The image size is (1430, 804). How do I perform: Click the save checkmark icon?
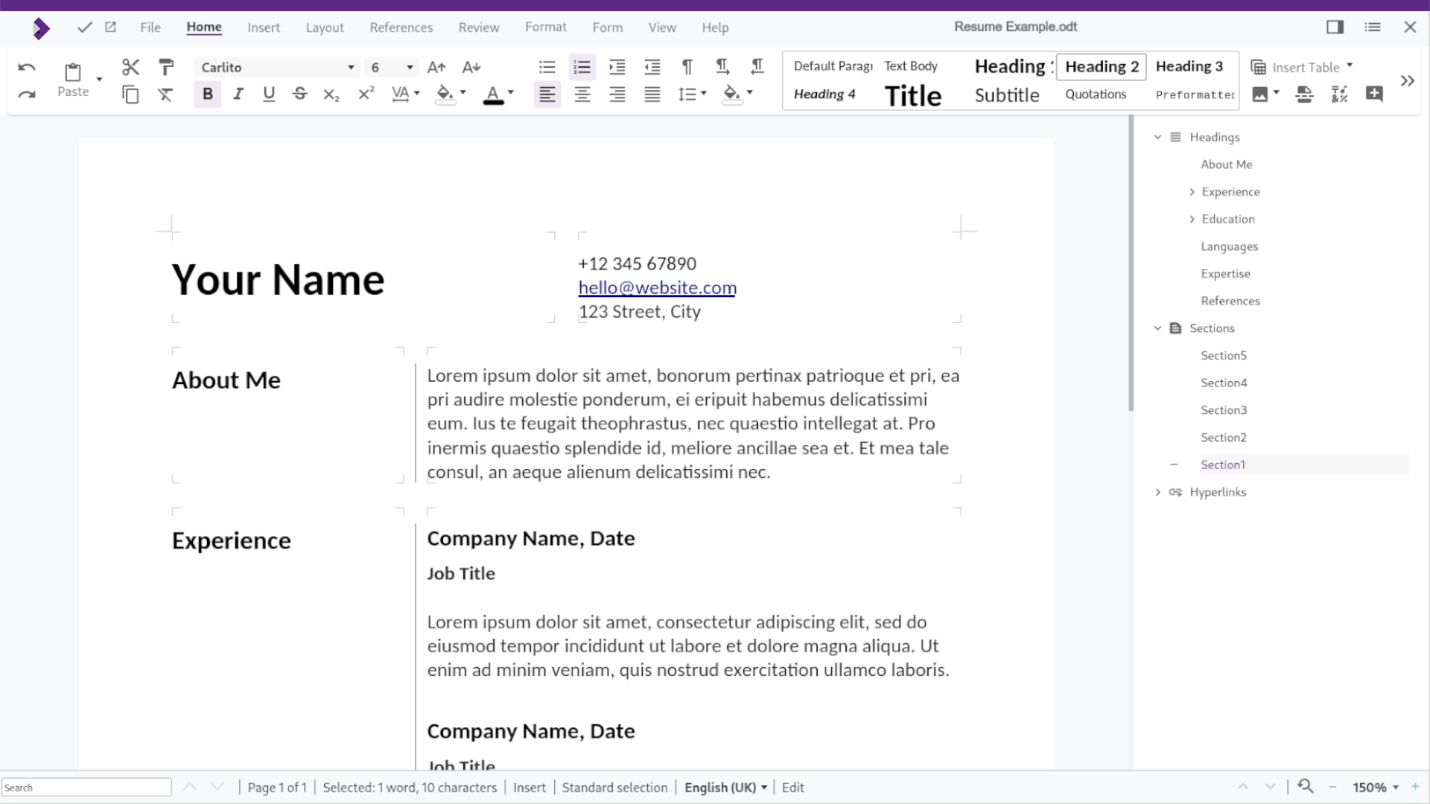pos(84,28)
